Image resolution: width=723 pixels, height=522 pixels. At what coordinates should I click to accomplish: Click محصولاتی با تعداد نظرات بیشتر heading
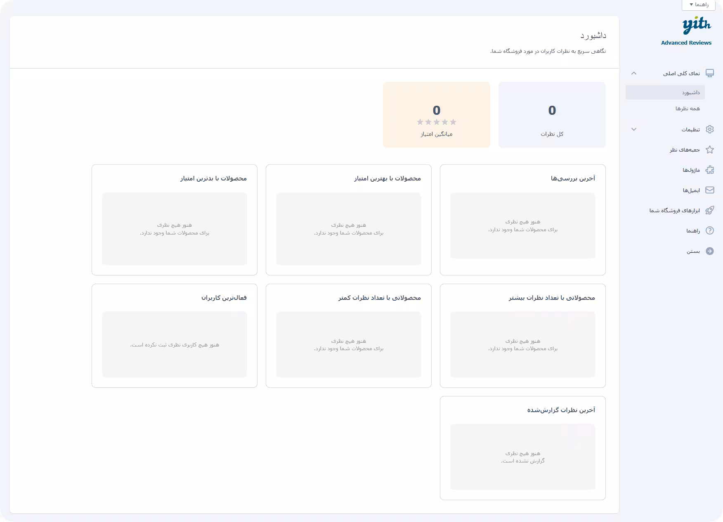click(552, 298)
